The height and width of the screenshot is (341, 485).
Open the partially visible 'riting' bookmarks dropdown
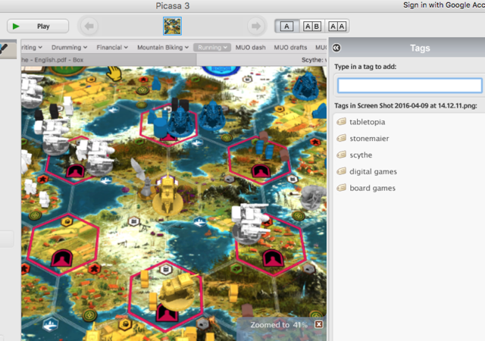pyautogui.click(x=32, y=47)
